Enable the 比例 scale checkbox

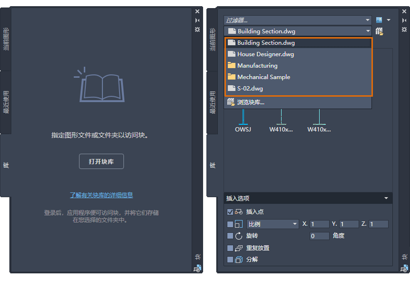click(230, 224)
